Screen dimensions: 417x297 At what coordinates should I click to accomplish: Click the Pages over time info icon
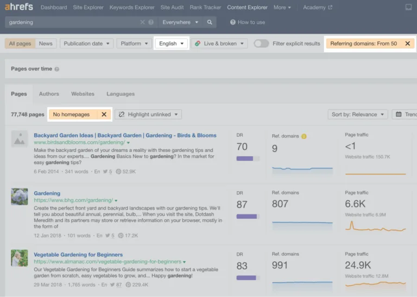coord(56,69)
